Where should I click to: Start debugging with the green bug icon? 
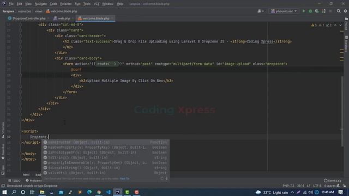pos(310,11)
